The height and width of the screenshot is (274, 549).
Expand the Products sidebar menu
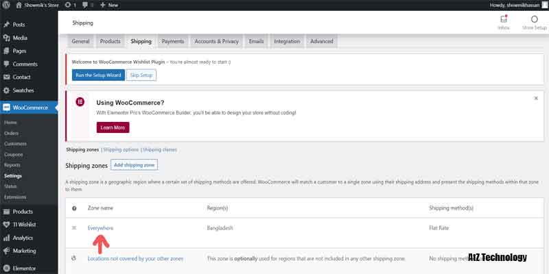[x=23, y=212]
